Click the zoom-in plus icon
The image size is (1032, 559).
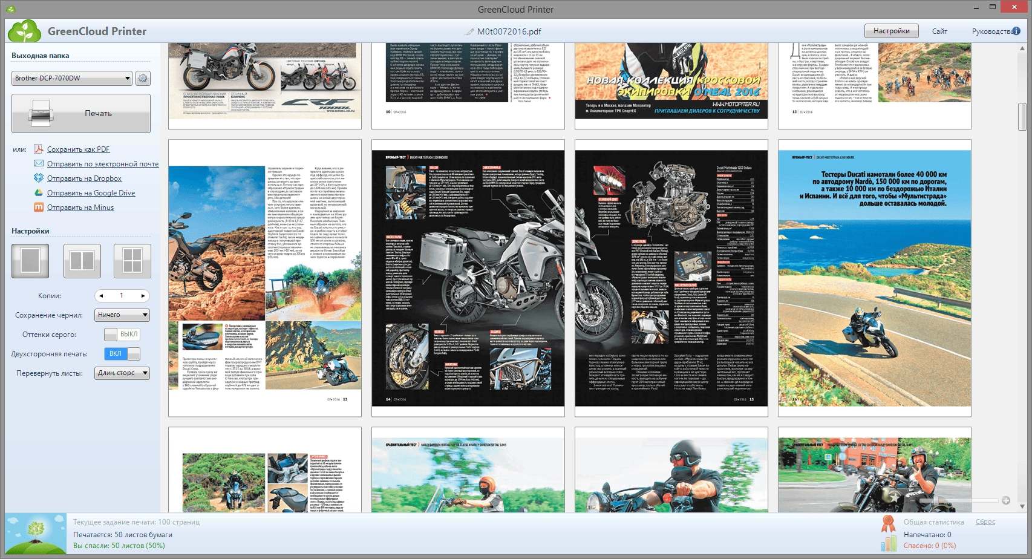(x=1006, y=500)
